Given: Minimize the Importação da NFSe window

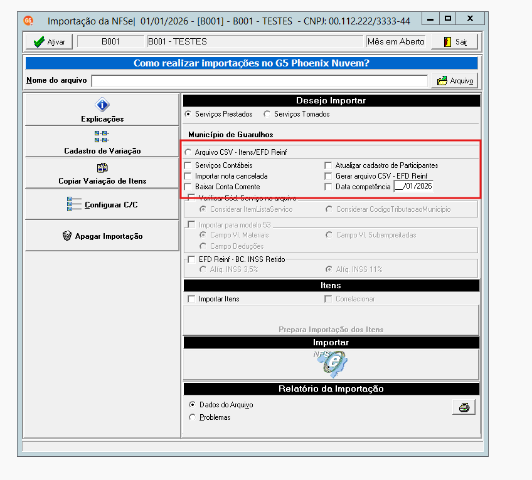Looking at the screenshot, I should click(x=430, y=19).
